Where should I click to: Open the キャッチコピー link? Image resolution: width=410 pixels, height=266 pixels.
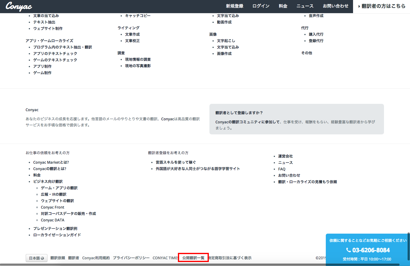click(x=138, y=16)
